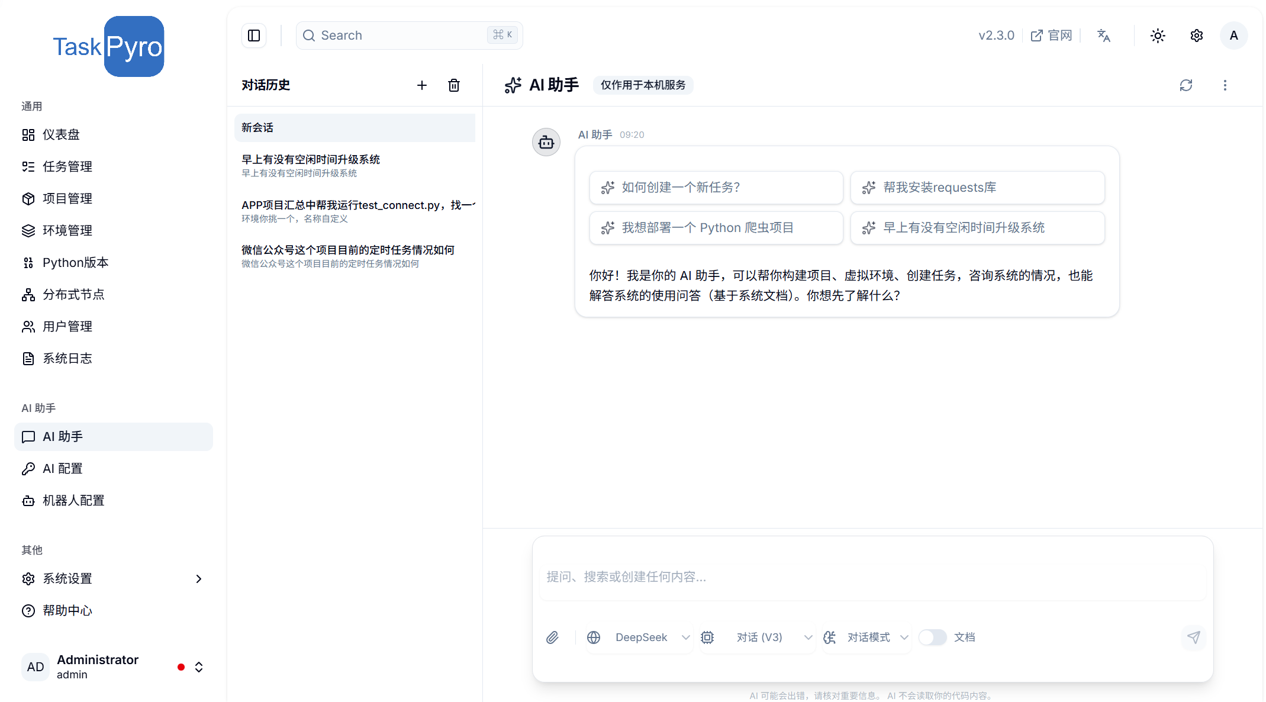Open 任务管理 in the sidebar
Screen dimensions: 1266x702
coord(67,166)
